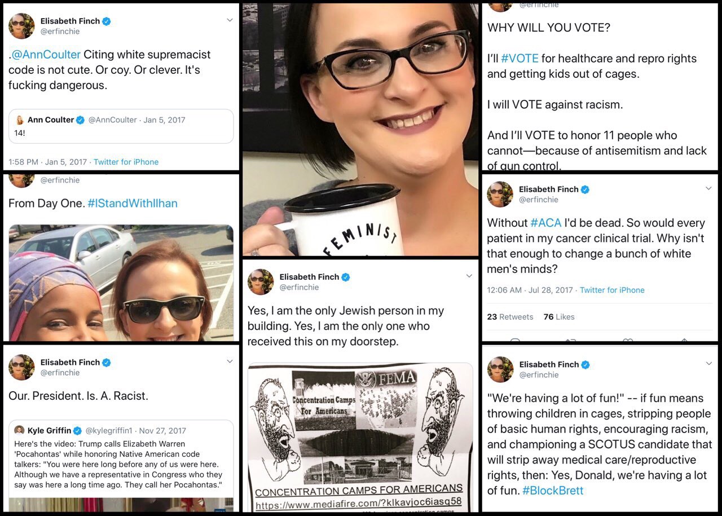Open the #IStandWithIlhan hashtag
Screen dimensions: 722x516
[133, 203]
